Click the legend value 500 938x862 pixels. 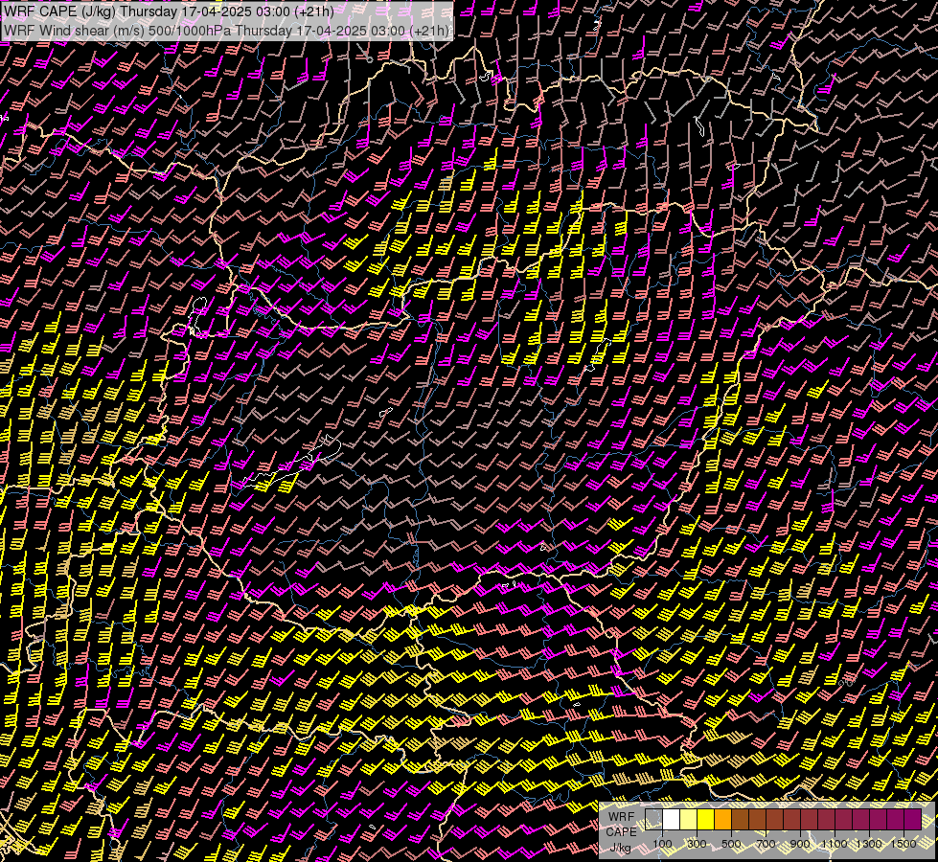click(x=731, y=844)
